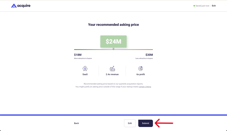Click the Acquire logo icon

[x=14, y=6]
